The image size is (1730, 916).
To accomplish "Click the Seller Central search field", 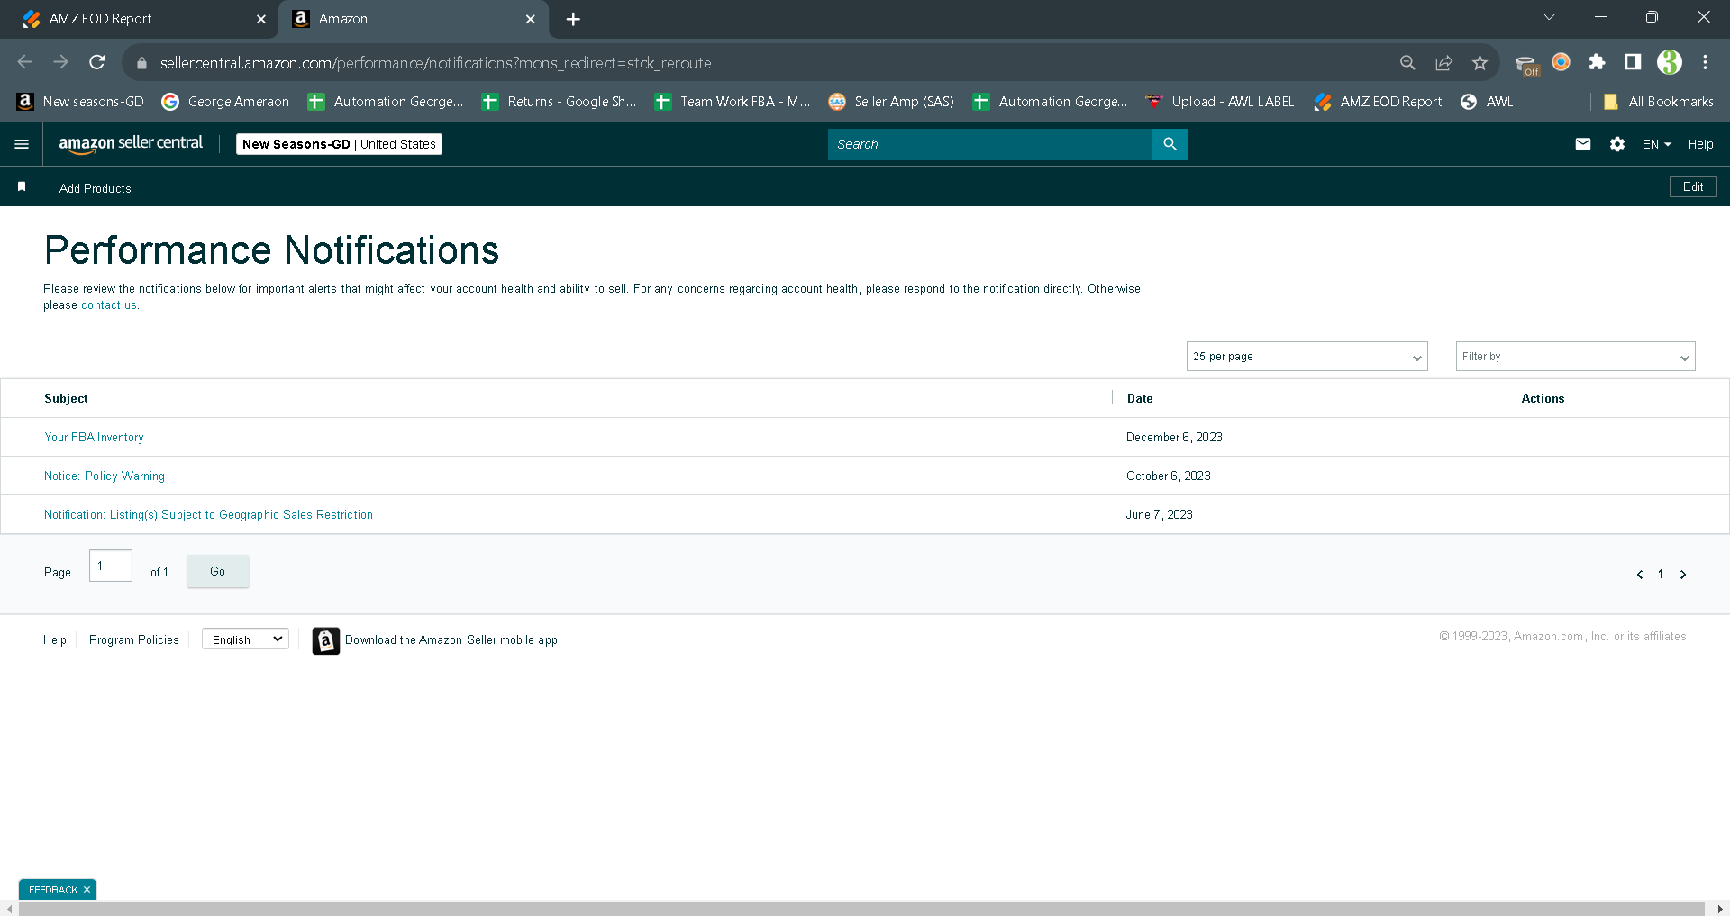I will coord(989,144).
